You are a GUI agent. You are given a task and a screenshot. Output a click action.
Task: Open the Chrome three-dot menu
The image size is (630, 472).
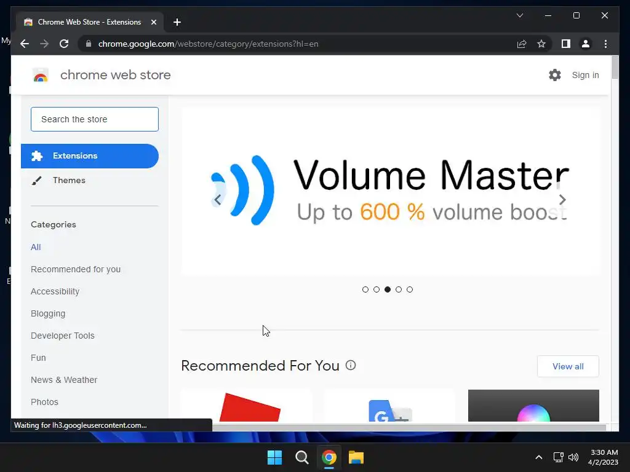tap(605, 44)
